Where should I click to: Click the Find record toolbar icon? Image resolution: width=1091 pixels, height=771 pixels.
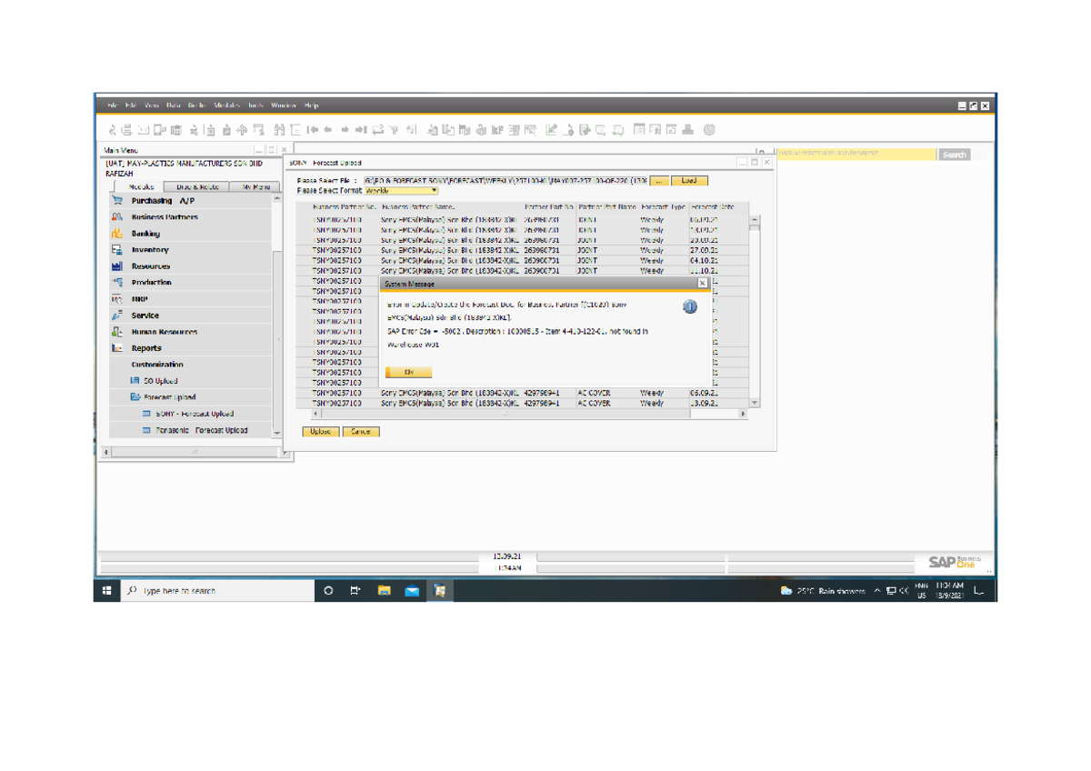(x=280, y=128)
